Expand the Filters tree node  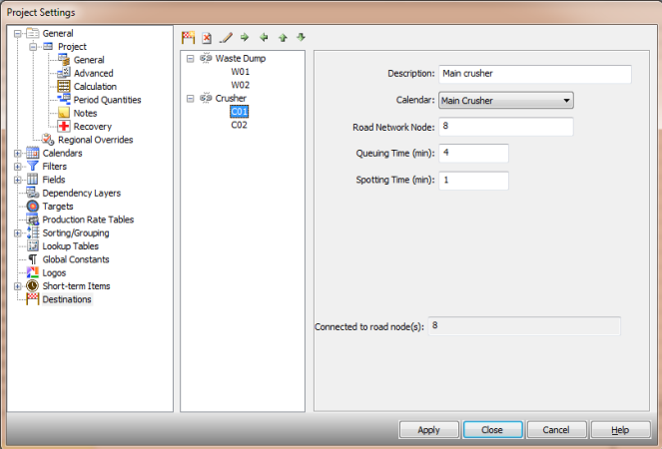17,167
